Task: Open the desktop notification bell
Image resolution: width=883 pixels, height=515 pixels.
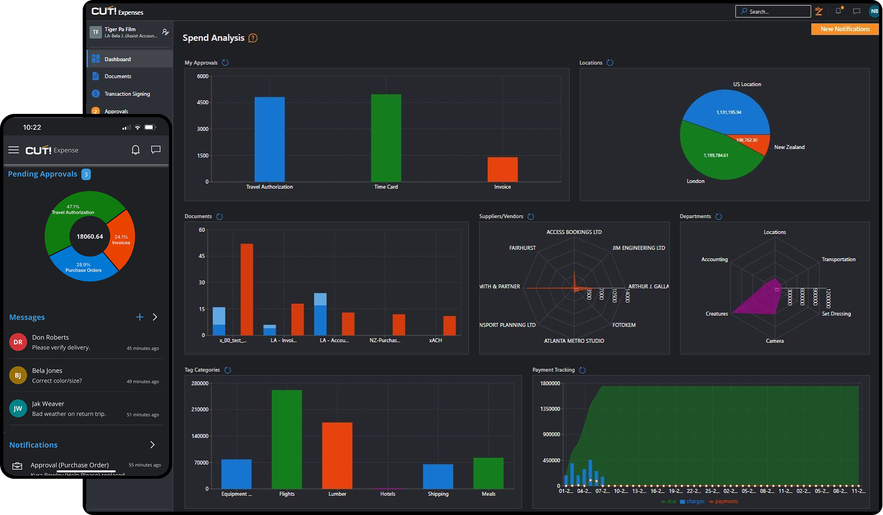Action: 838,11
